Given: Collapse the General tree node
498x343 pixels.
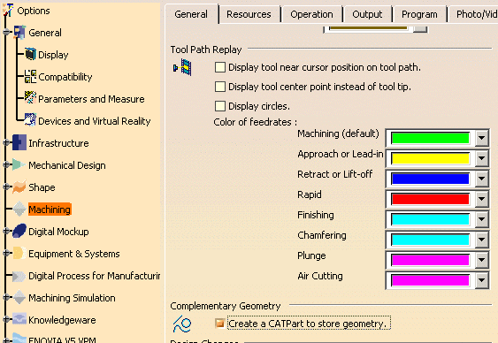Looking at the screenshot, I should [6, 32].
